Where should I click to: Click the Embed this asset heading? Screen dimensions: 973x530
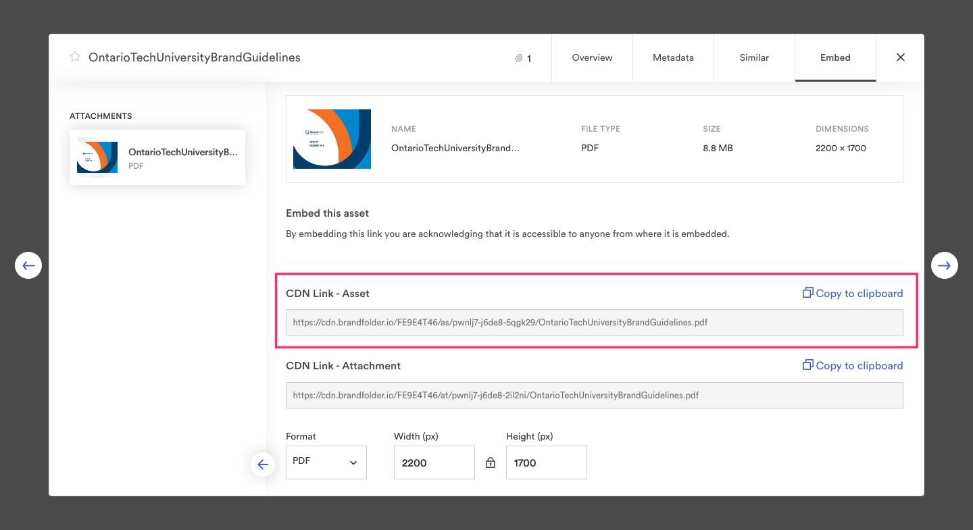[x=328, y=213]
